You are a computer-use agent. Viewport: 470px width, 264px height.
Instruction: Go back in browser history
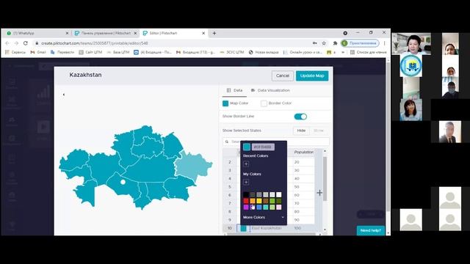pyautogui.click(x=7, y=43)
